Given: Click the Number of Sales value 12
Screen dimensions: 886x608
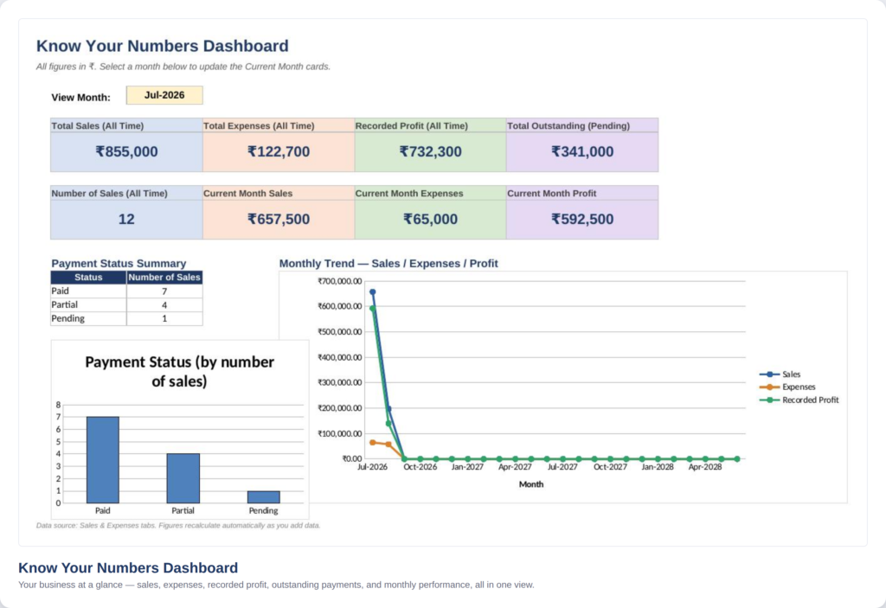Looking at the screenshot, I should pyautogui.click(x=126, y=219).
